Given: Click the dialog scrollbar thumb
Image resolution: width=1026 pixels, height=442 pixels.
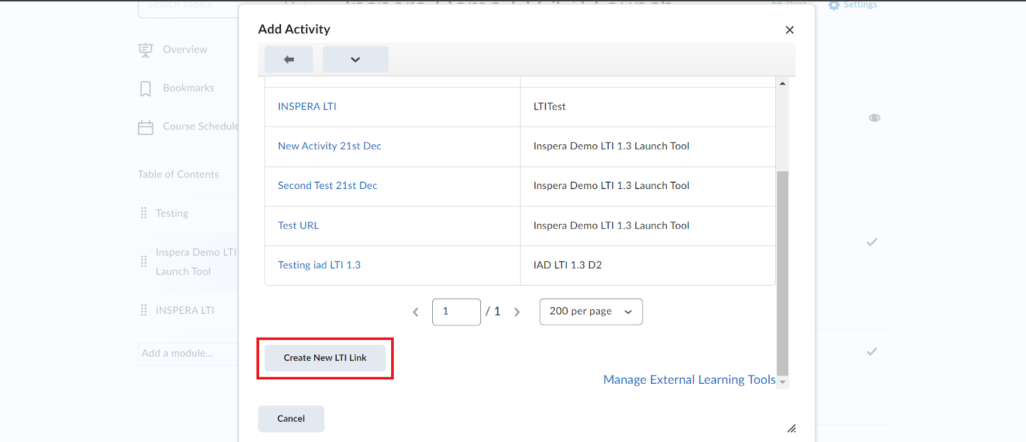Looking at the screenshot, I should pos(782,272).
